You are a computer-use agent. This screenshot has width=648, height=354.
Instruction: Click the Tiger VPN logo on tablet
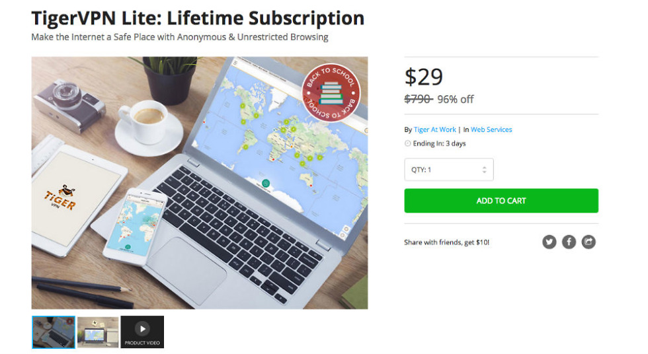pos(61,197)
